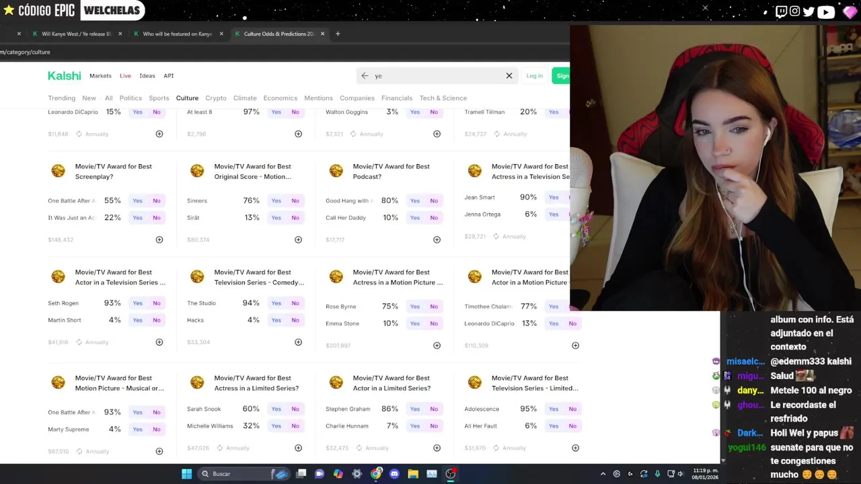Select the Crypto category
The width and height of the screenshot is (861, 484).
(x=216, y=98)
